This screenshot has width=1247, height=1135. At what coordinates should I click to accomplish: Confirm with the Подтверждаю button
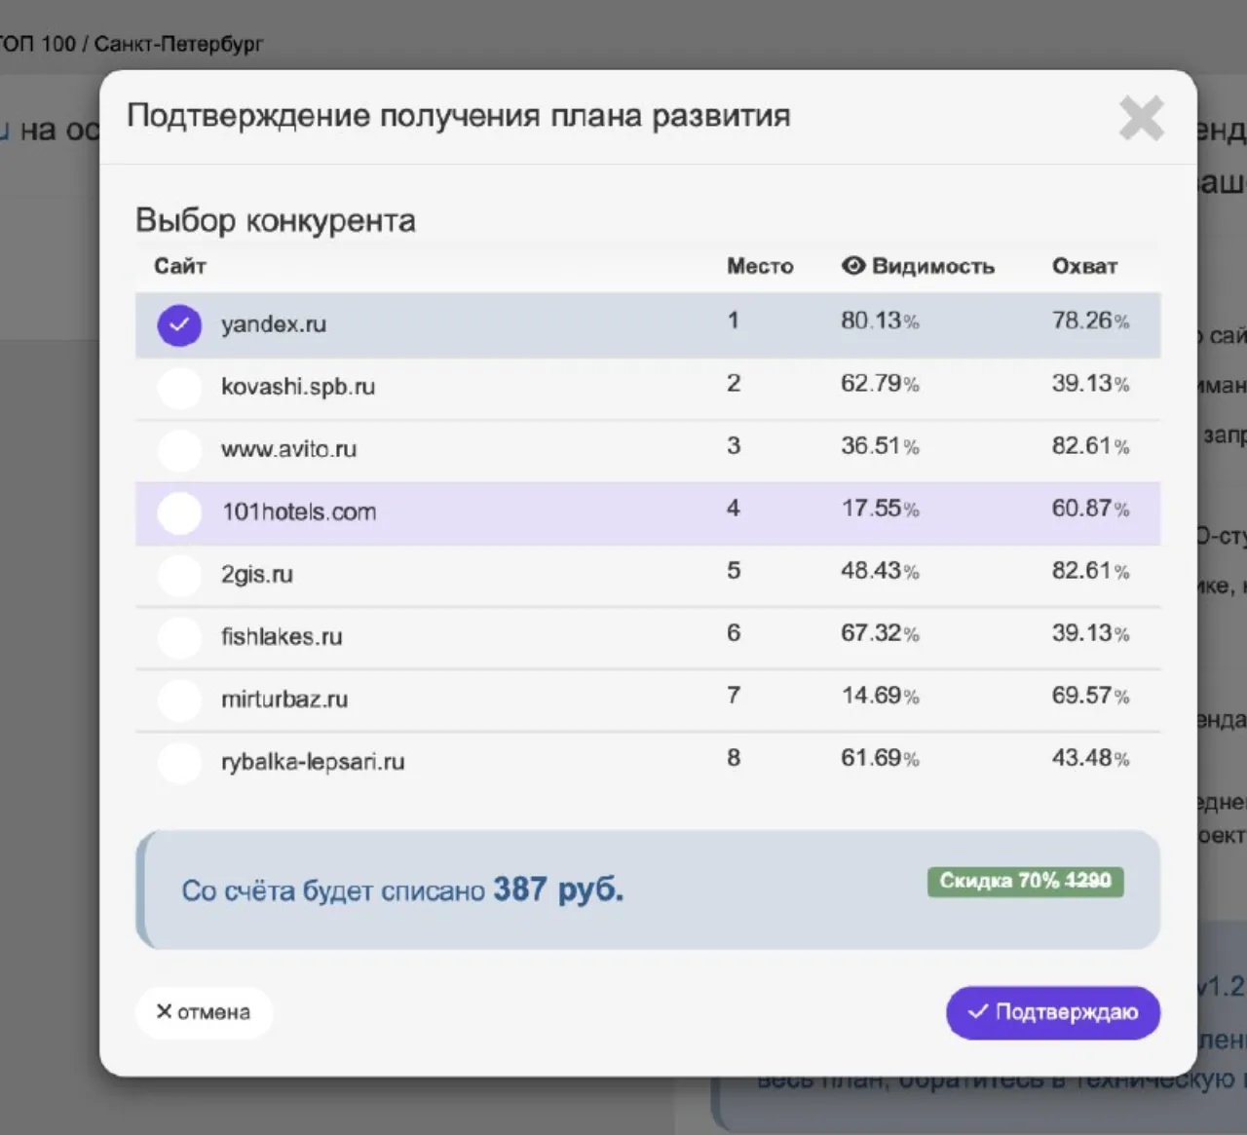[1053, 1012]
